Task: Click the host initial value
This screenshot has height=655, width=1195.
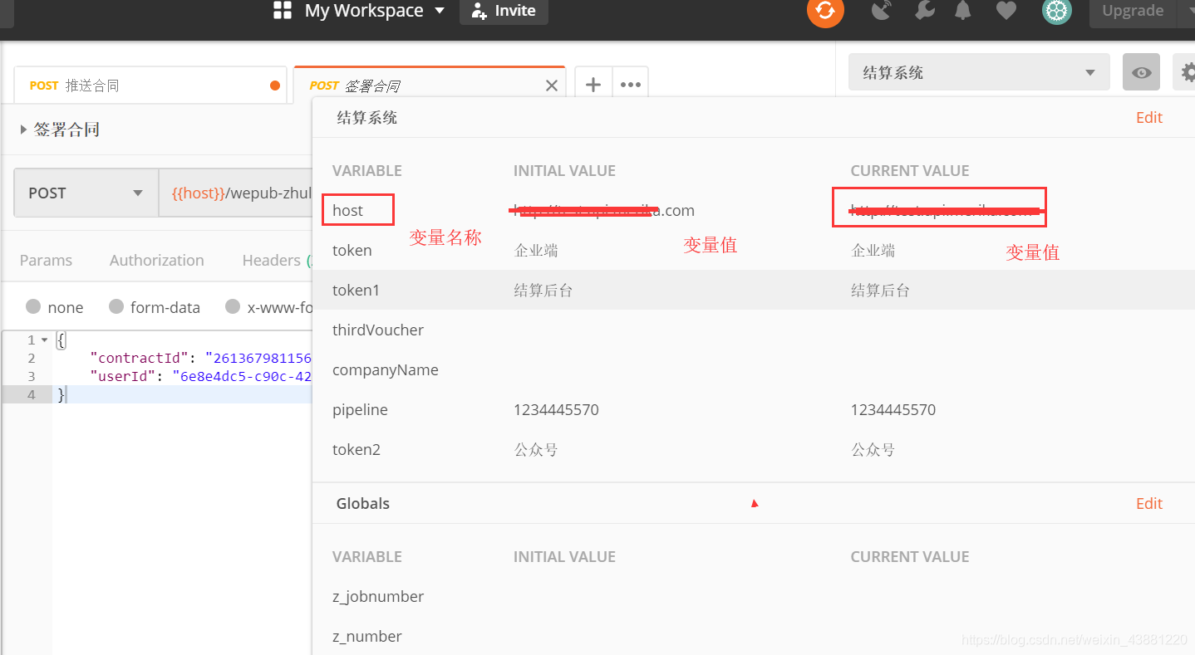Action: point(603,210)
